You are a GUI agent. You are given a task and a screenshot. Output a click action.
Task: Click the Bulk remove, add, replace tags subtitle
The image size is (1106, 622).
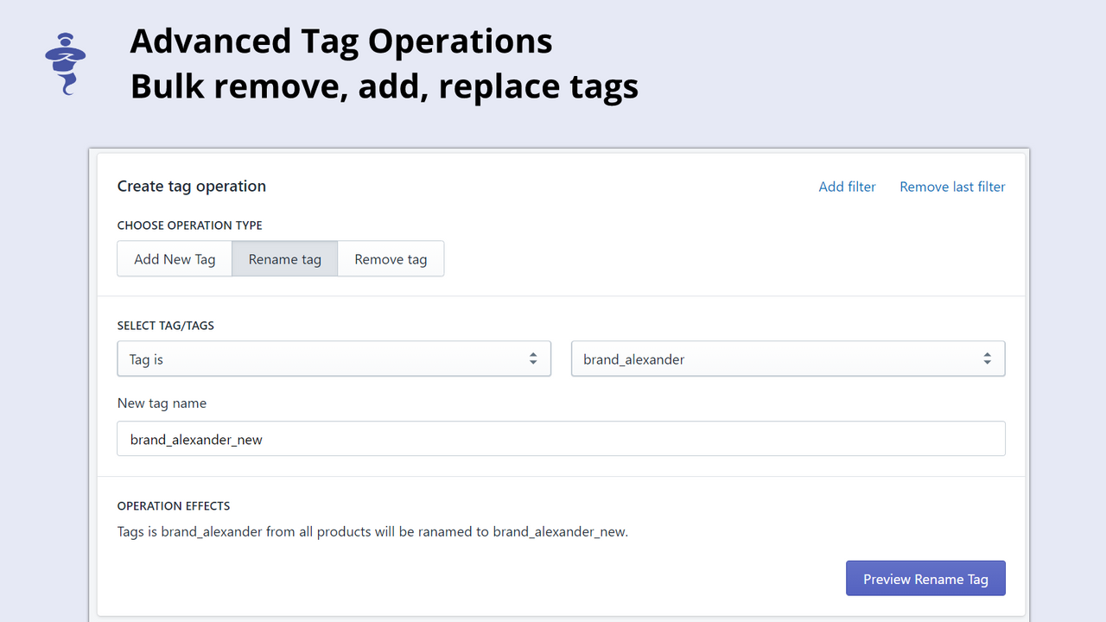point(384,86)
